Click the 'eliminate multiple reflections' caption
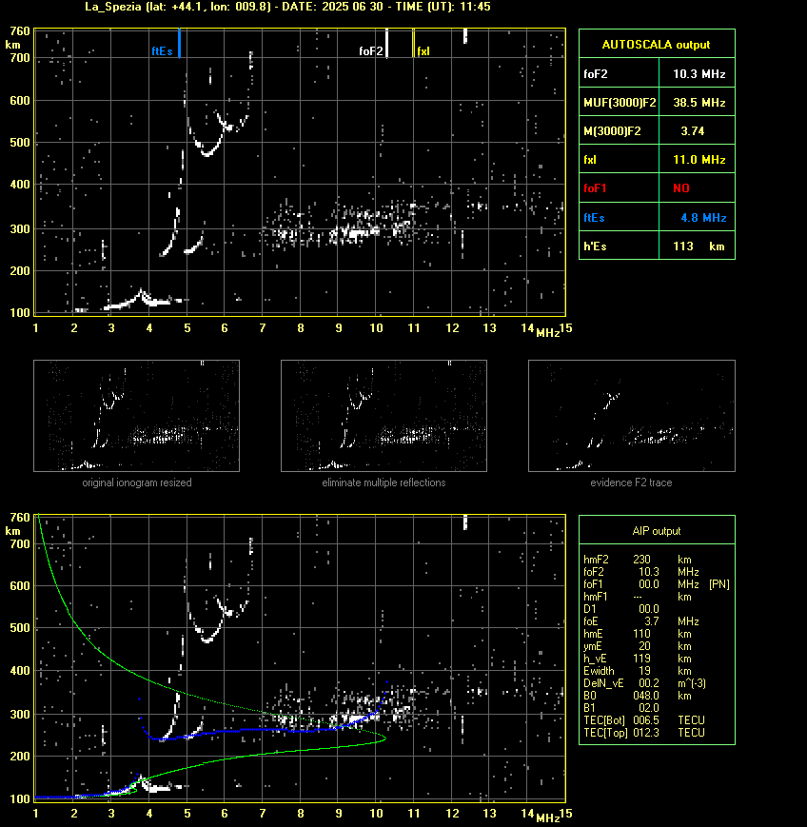807x827 pixels. (384, 482)
